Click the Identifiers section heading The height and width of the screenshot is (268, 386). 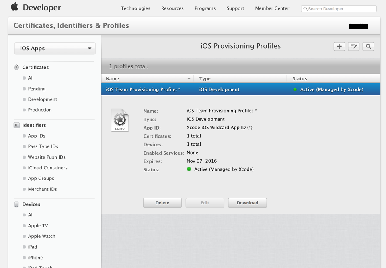pyautogui.click(x=34, y=125)
